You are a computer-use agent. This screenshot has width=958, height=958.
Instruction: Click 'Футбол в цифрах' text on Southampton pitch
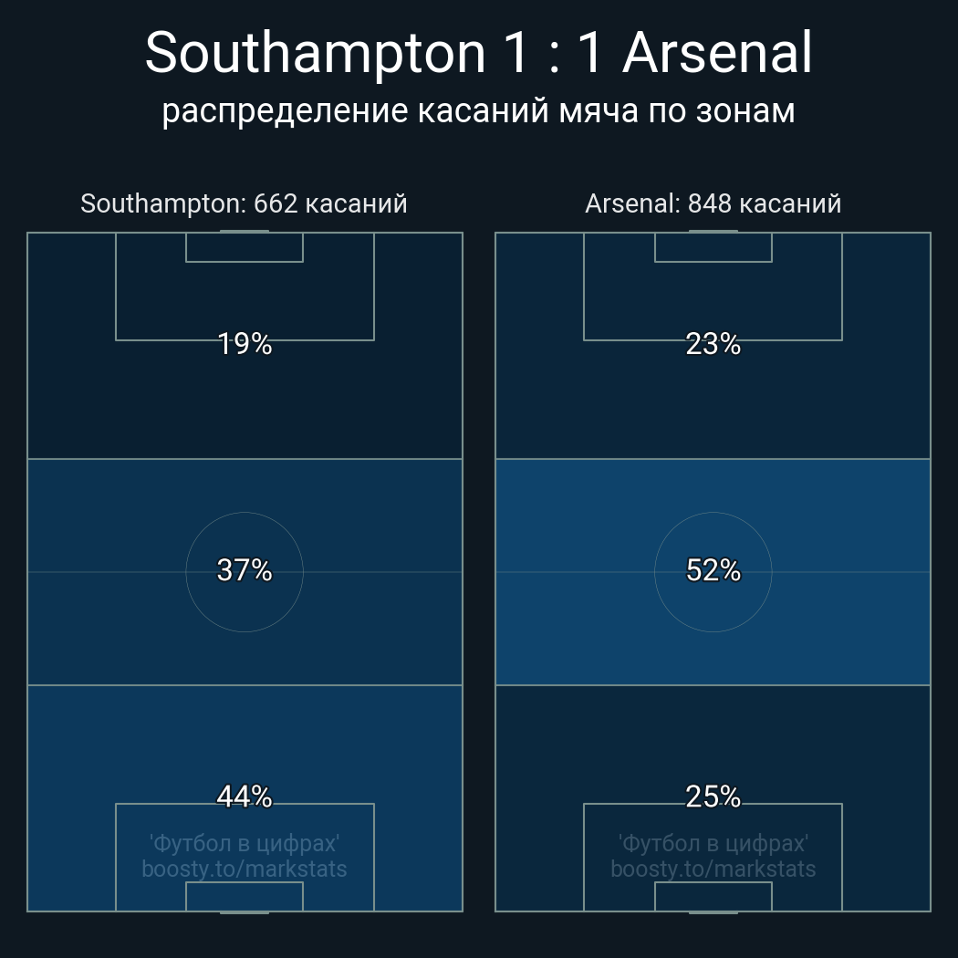pos(245,843)
